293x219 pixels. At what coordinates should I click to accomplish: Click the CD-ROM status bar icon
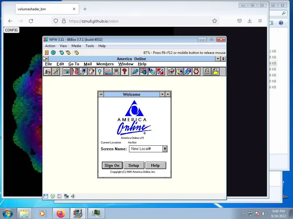coord(53,196)
